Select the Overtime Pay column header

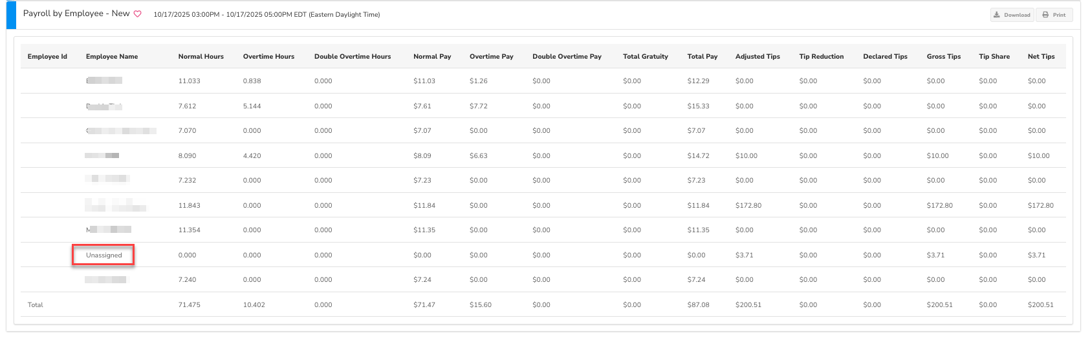pos(491,57)
